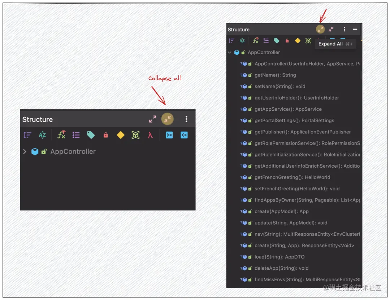390x300 pixels.
Task: Toggle the teal tag icon in collapsed Structure panel
Action: pos(91,135)
